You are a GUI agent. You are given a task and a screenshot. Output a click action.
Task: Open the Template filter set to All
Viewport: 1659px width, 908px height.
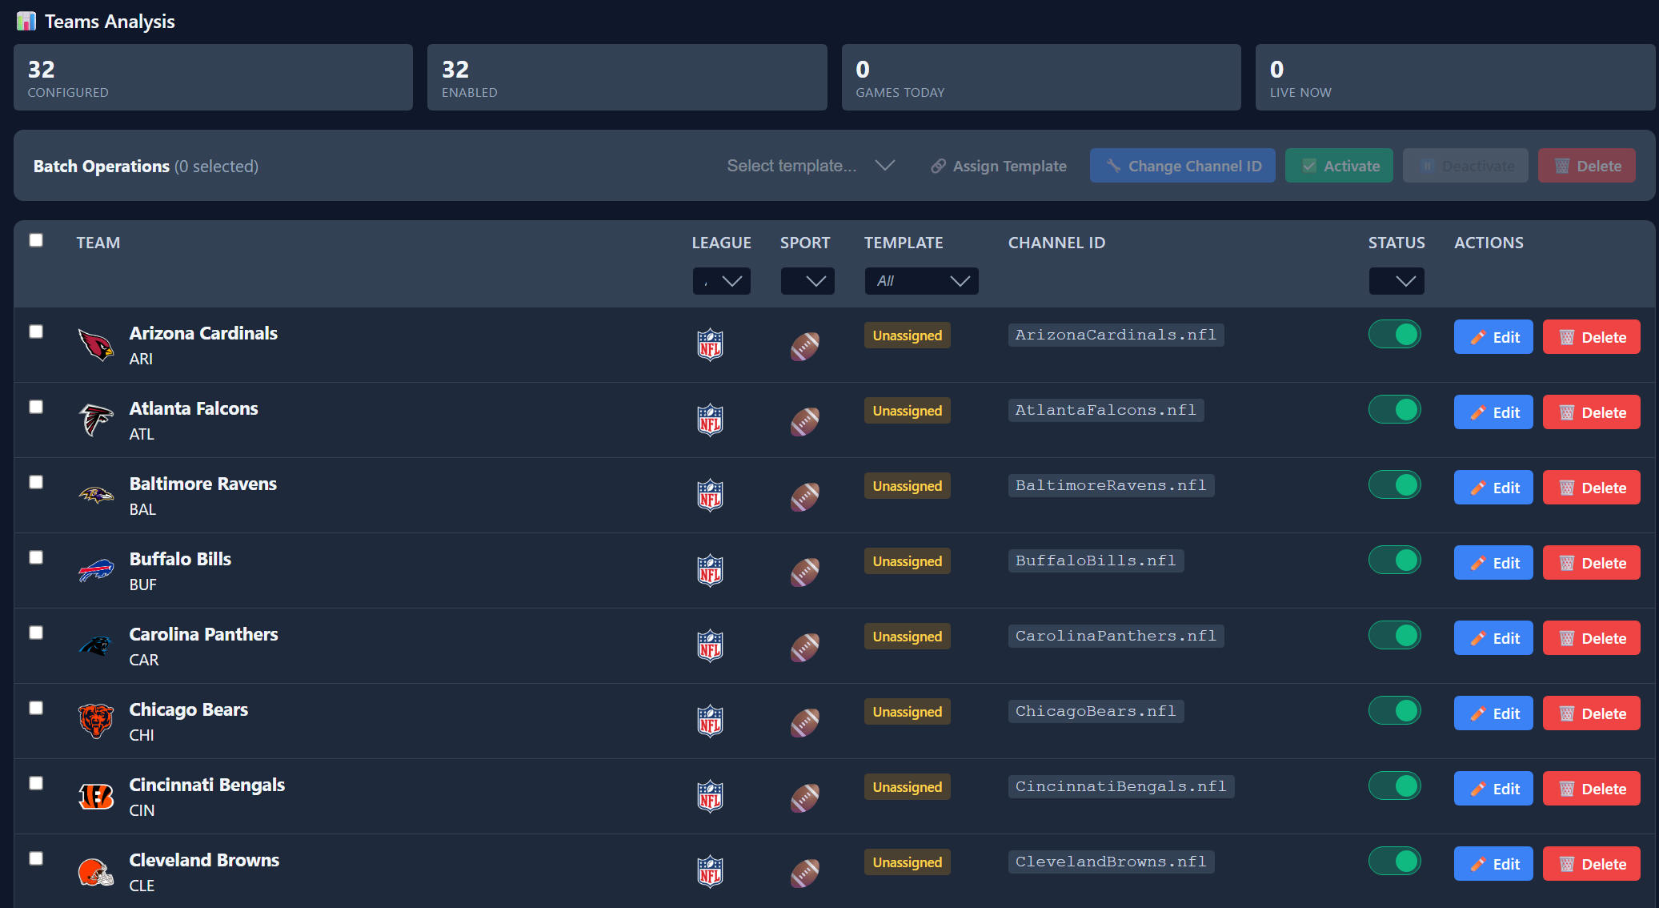pyautogui.click(x=921, y=281)
